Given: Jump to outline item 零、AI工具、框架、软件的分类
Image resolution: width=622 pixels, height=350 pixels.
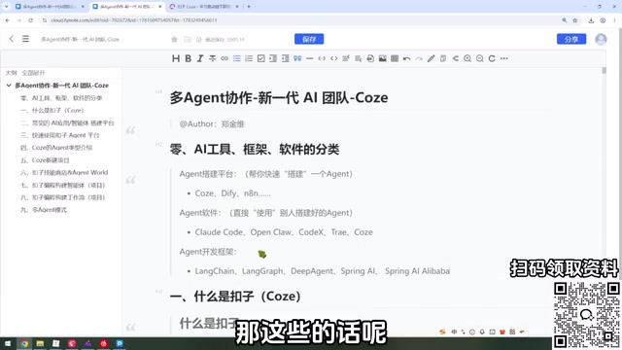Looking at the screenshot, I should 61,98.
